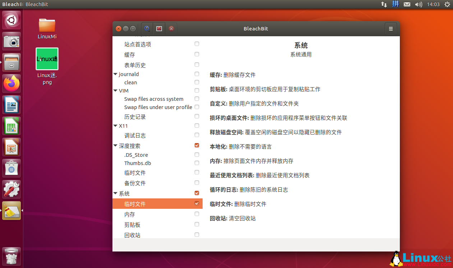Click the Abort cleaning toolbar icon
Image resolution: width=453 pixels, height=268 pixels.
click(171, 28)
